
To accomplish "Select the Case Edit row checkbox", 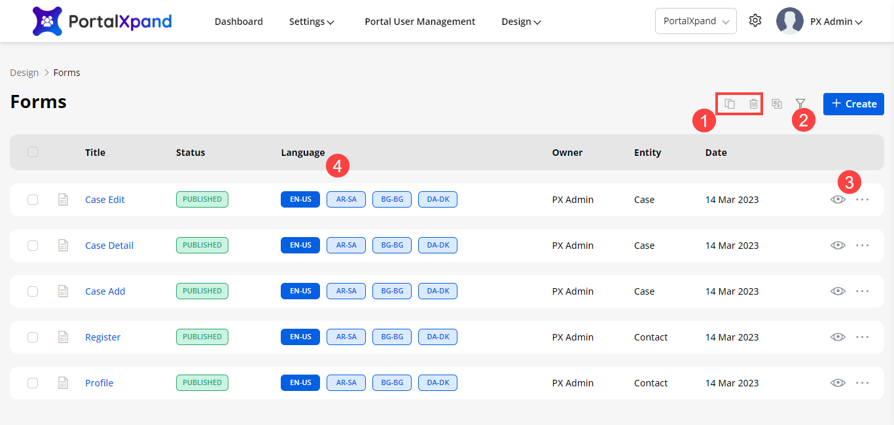I will coord(33,200).
